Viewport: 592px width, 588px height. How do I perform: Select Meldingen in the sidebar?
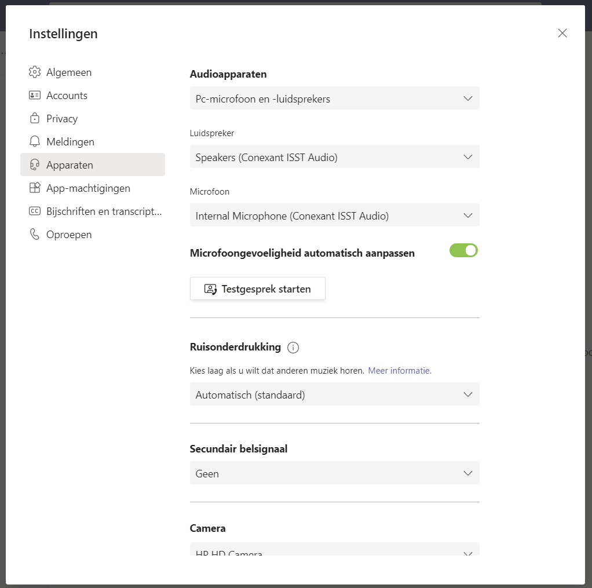click(93, 141)
